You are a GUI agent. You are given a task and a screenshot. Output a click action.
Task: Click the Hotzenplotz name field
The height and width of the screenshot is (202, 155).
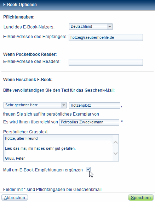[x=94, y=106]
